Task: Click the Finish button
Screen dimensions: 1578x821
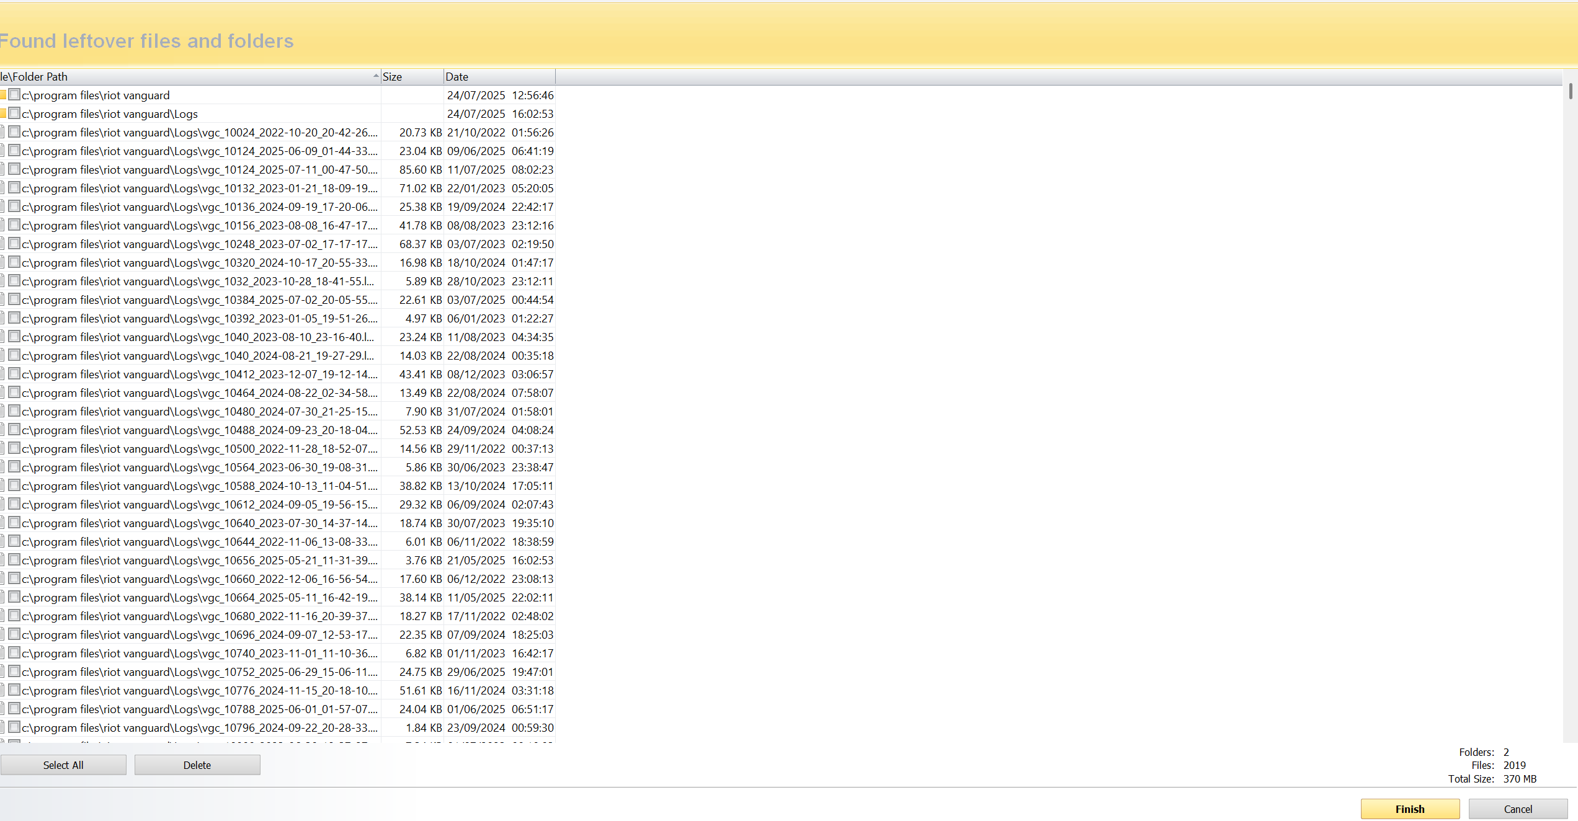Action: point(1410,809)
